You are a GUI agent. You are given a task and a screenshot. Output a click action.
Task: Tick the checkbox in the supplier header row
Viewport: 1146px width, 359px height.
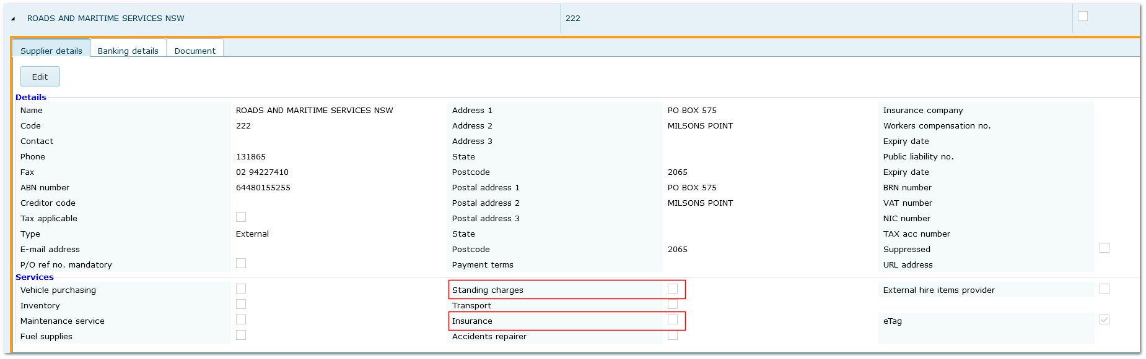click(x=1083, y=16)
